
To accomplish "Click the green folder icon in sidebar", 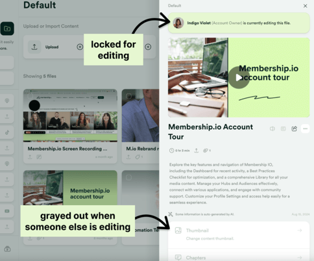I will (7, 29).
